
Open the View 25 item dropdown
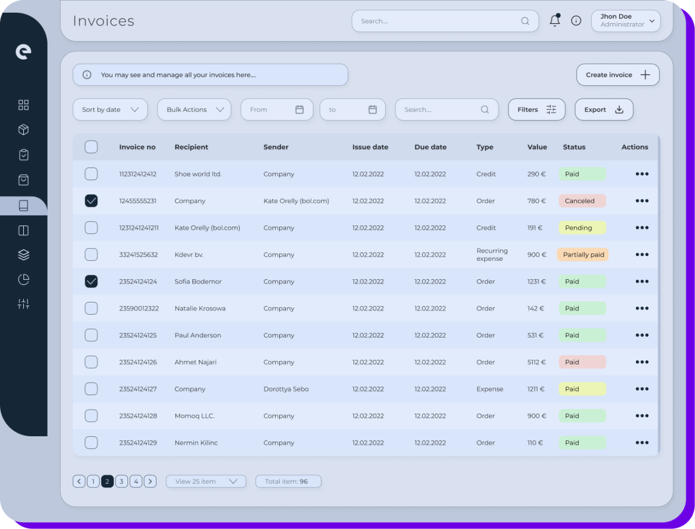[206, 481]
